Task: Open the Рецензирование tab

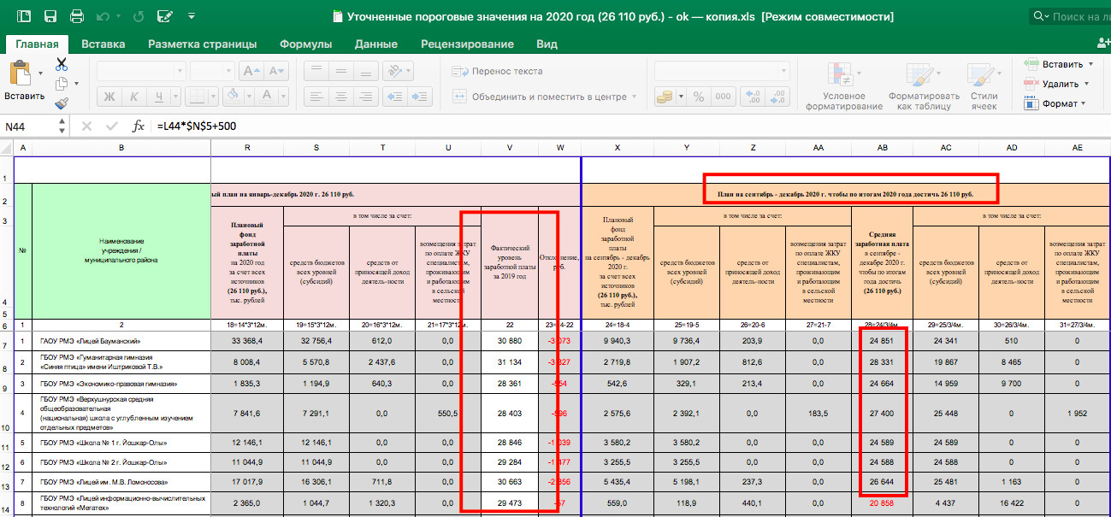Action: (x=467, y=44)
